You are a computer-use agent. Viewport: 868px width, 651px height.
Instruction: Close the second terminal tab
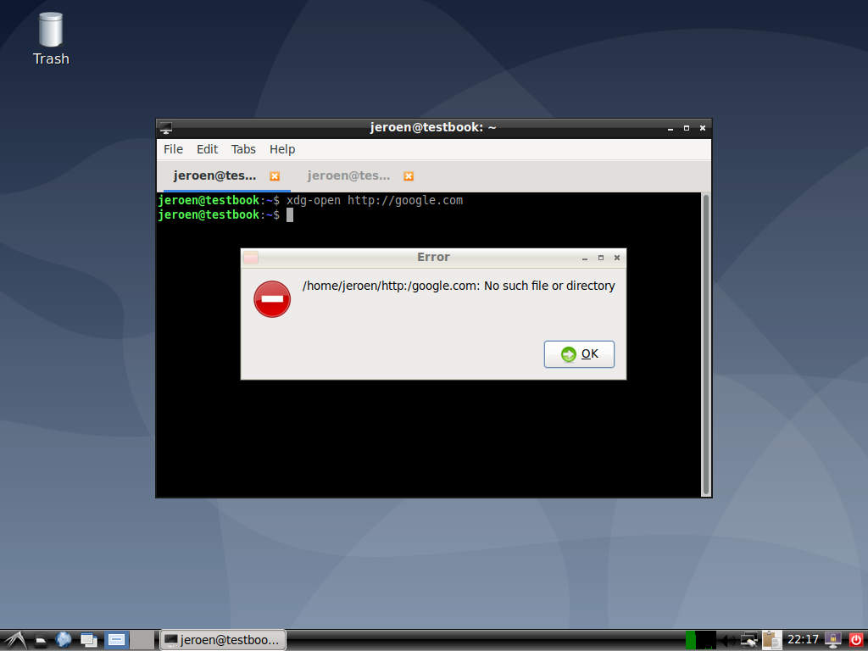409,176
